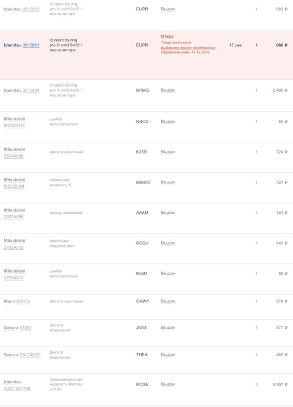This screenshot has height=407, width=293.
Task: Click 'Выдан' status in KJSB row
Action: pos(168,152)
